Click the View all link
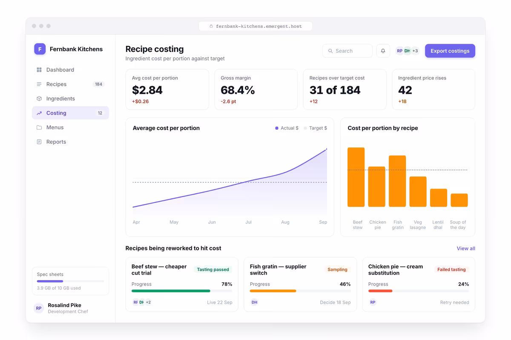The height and width of the screenshot is (340, 511). click(x=466, y=248)
